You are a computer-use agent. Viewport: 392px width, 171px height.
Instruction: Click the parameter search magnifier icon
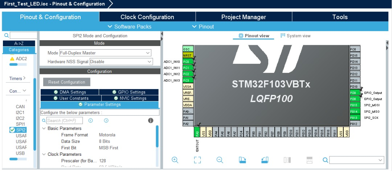[44, 121]
